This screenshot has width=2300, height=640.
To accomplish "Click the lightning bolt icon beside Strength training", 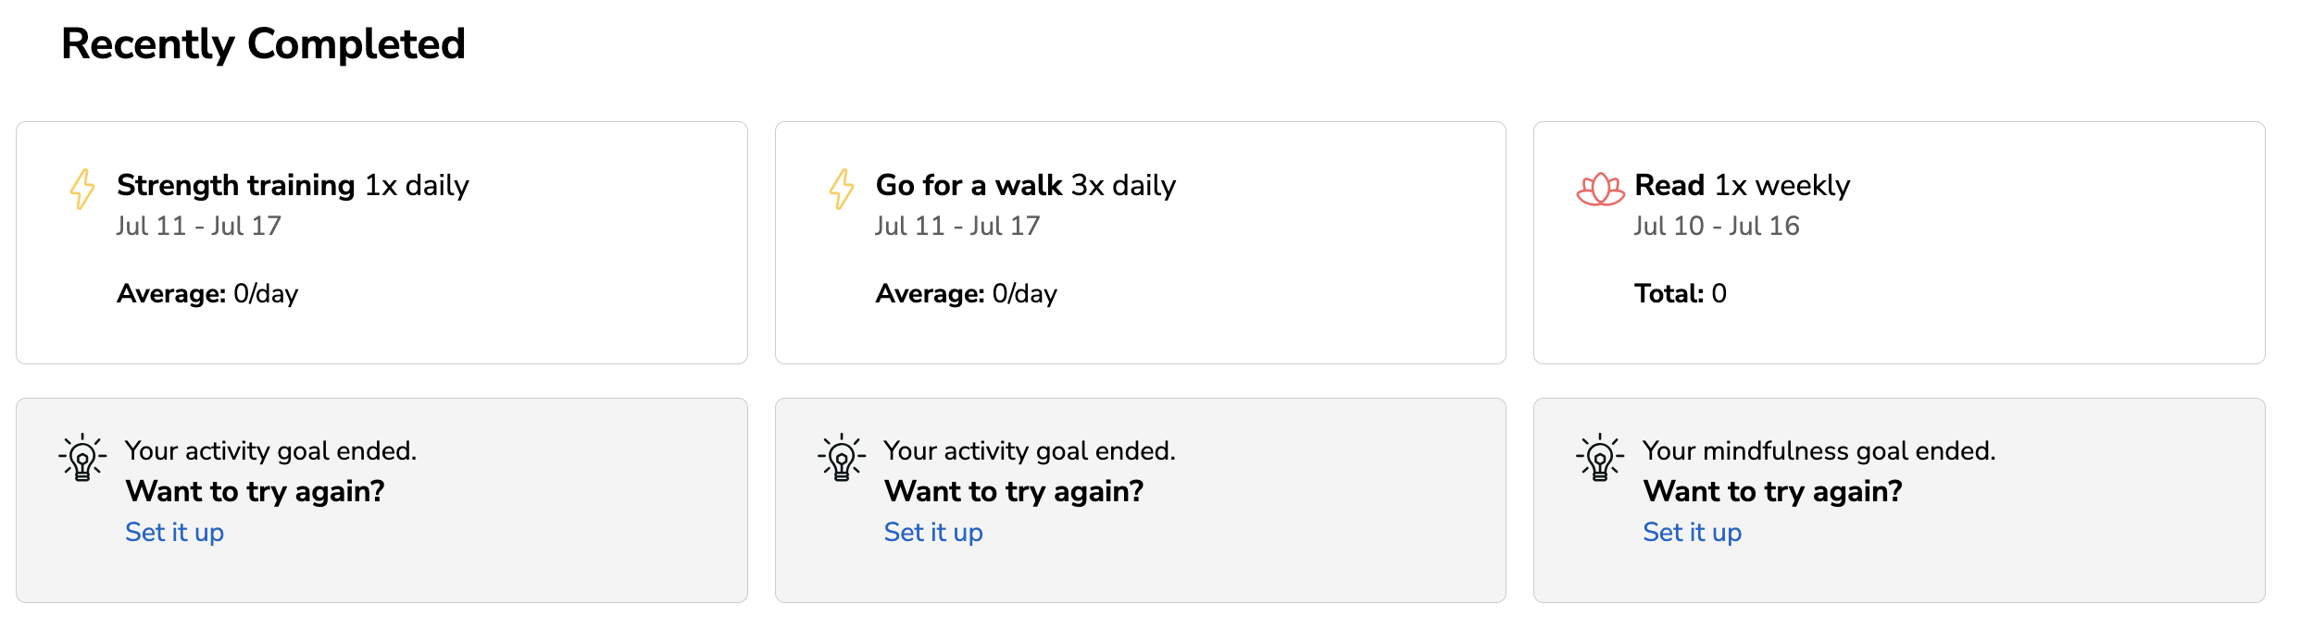I will 82,189.
